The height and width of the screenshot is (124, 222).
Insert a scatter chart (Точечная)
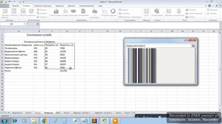pos(105,13)
